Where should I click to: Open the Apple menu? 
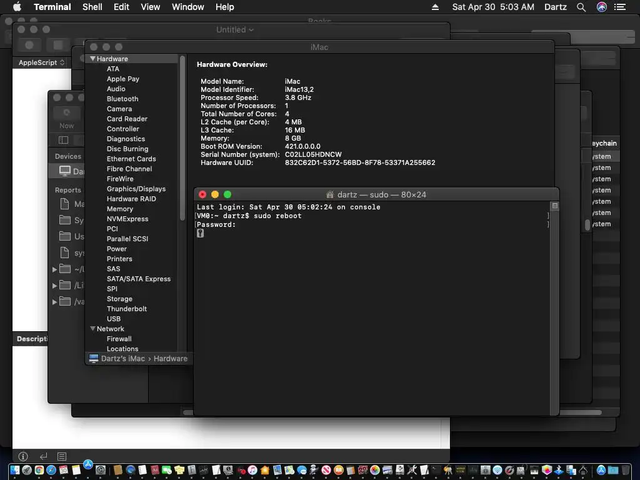17,7
